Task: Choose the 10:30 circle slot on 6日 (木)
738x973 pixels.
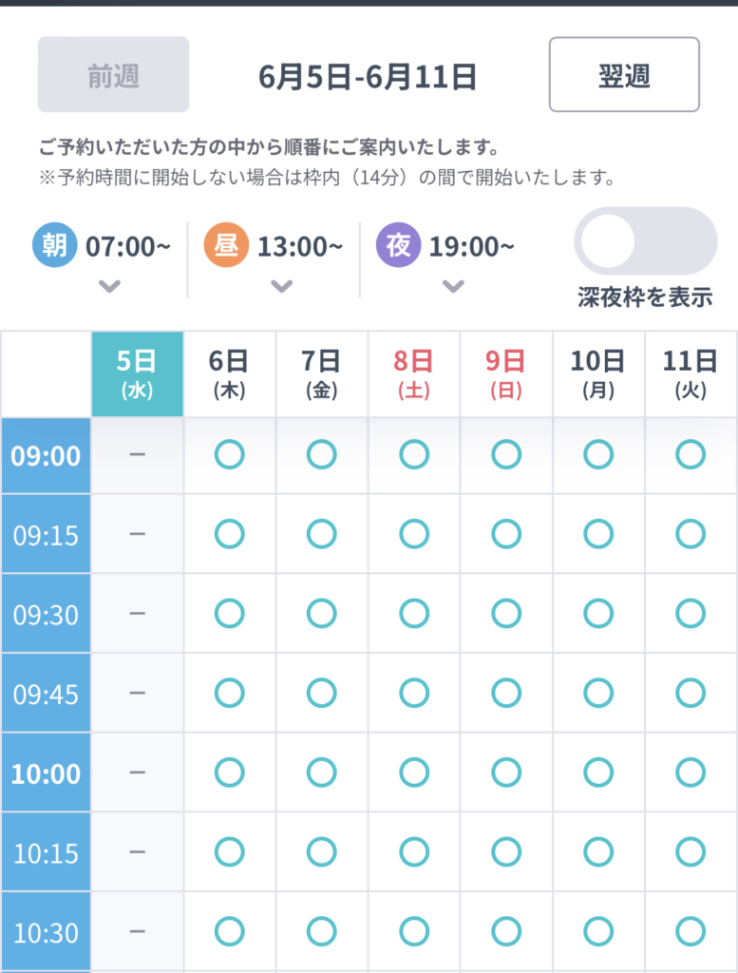Action: point(229,932)
